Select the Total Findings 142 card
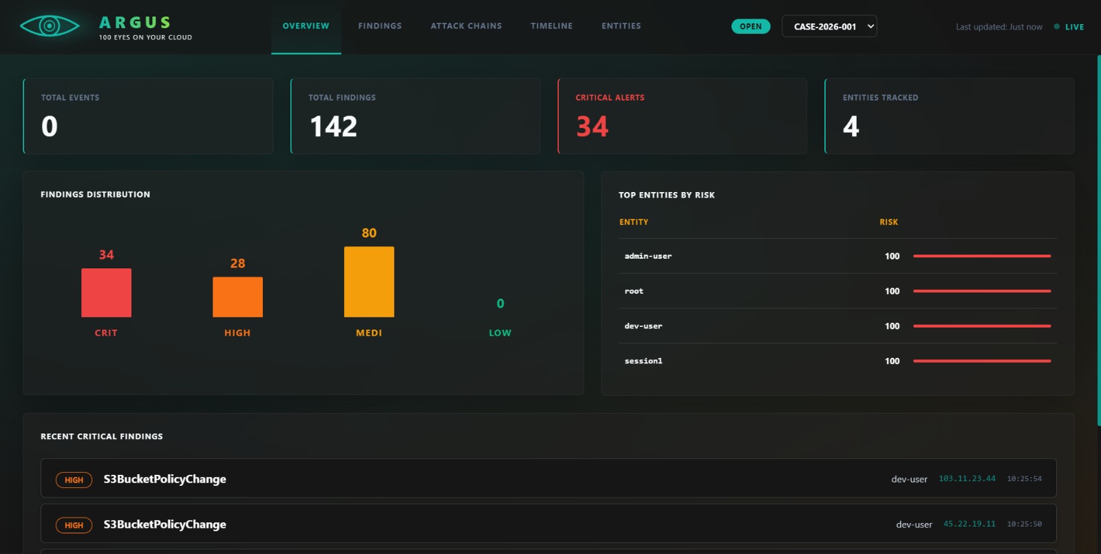 point(415,116)
